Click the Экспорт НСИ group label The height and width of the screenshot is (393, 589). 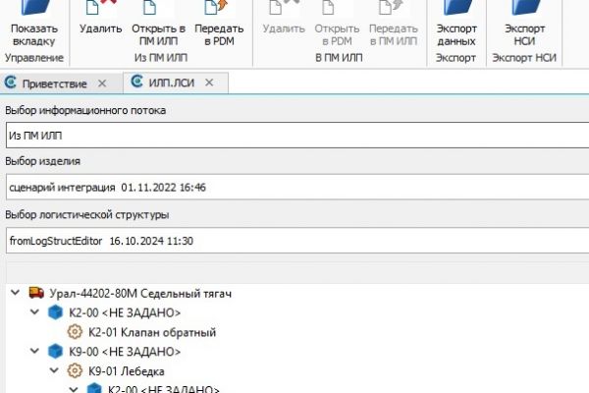[524, 58]
